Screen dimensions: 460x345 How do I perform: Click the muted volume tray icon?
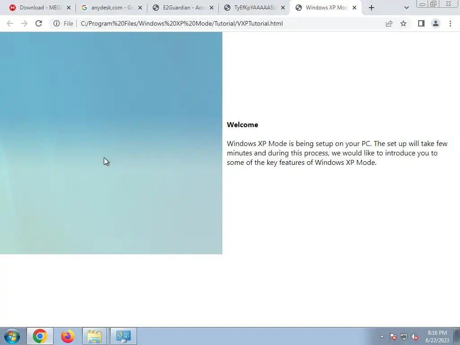tap(415, 336)
